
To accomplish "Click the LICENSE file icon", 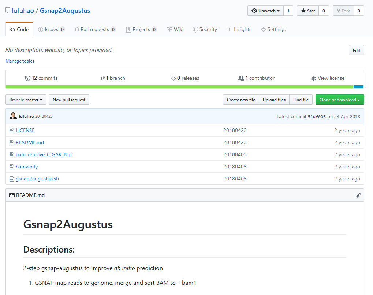I will point(12,131).
